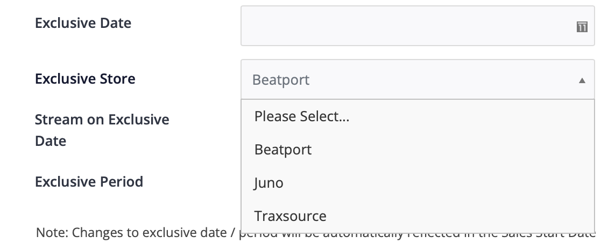Click the Exclusive Store field label
The height and width of the screenshot is (251, 608).
pos(85,79)
